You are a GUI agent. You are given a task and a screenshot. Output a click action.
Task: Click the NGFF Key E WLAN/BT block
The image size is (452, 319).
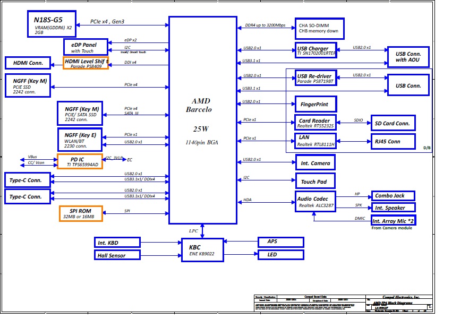click(80, 140)
